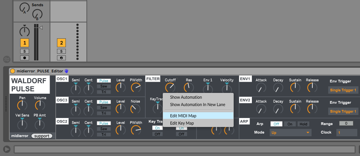Click the track 1 volume fader handle

click(41, 28)
